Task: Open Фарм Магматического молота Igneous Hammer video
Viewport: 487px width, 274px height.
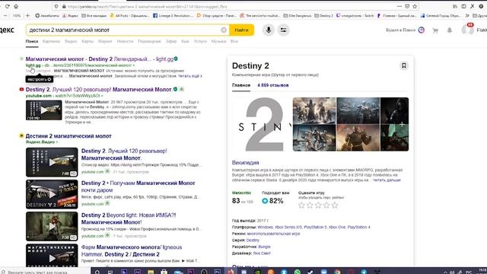Action: pyautogui.click(x=132, y=250)
